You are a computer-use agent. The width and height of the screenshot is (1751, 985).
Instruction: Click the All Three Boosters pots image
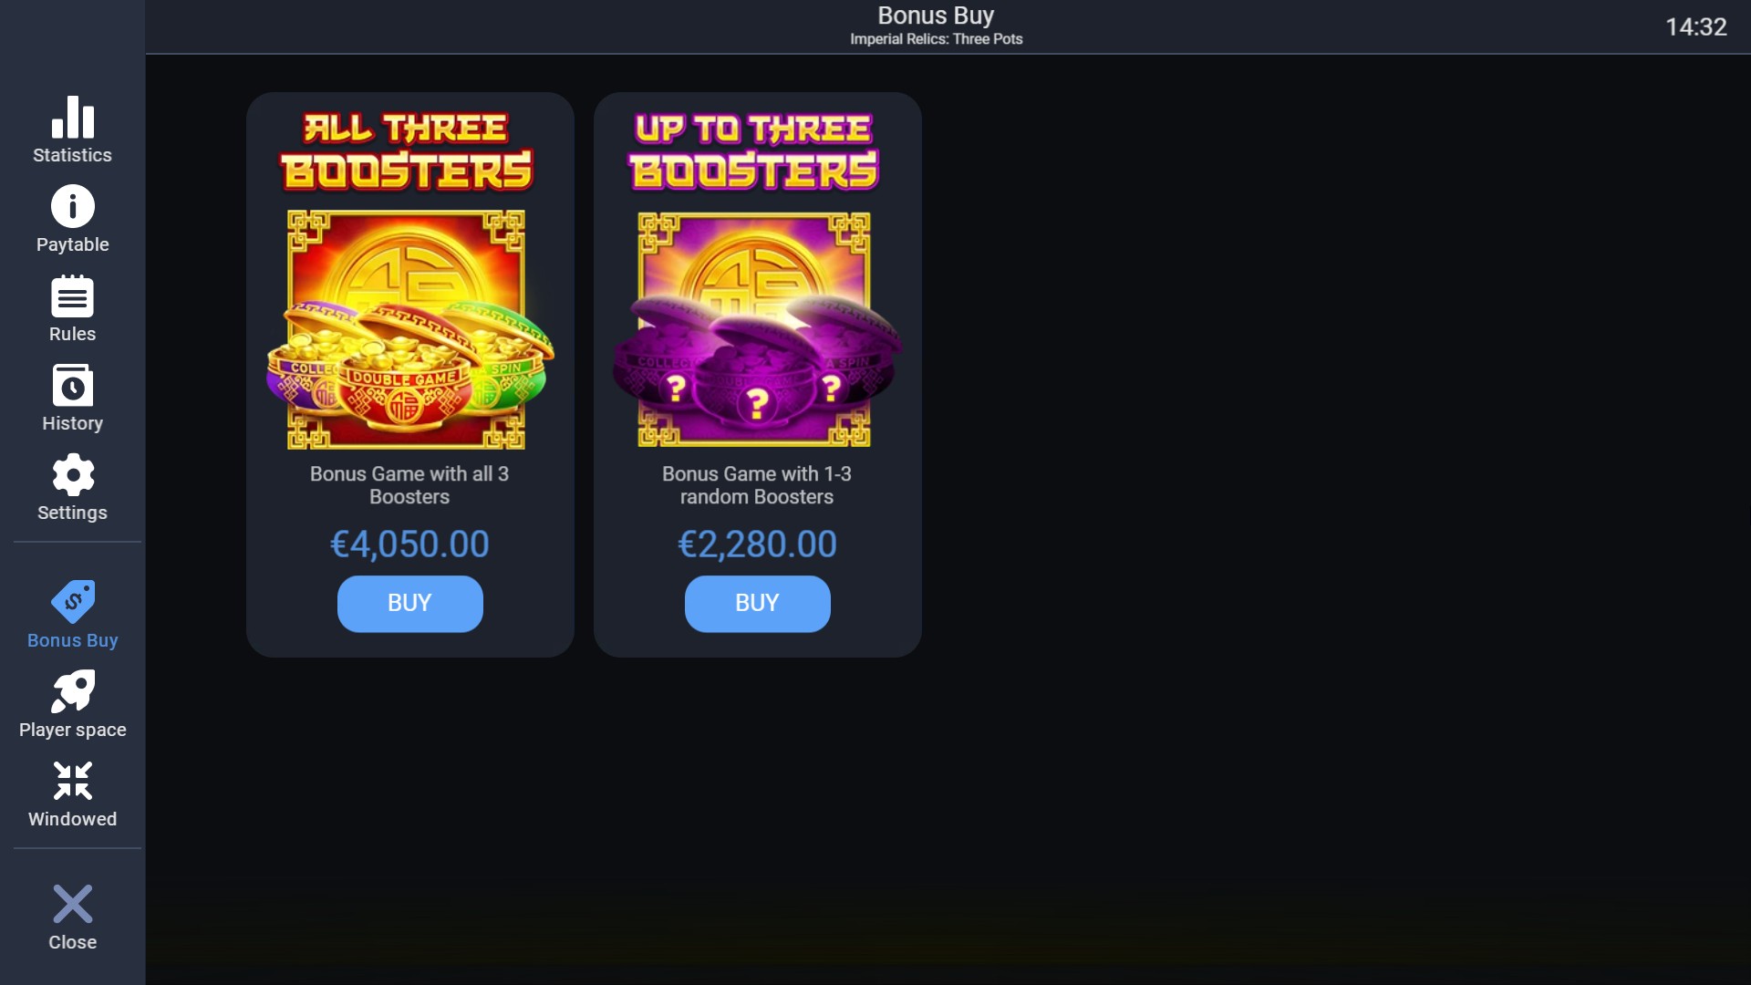[x=409, y=329]
